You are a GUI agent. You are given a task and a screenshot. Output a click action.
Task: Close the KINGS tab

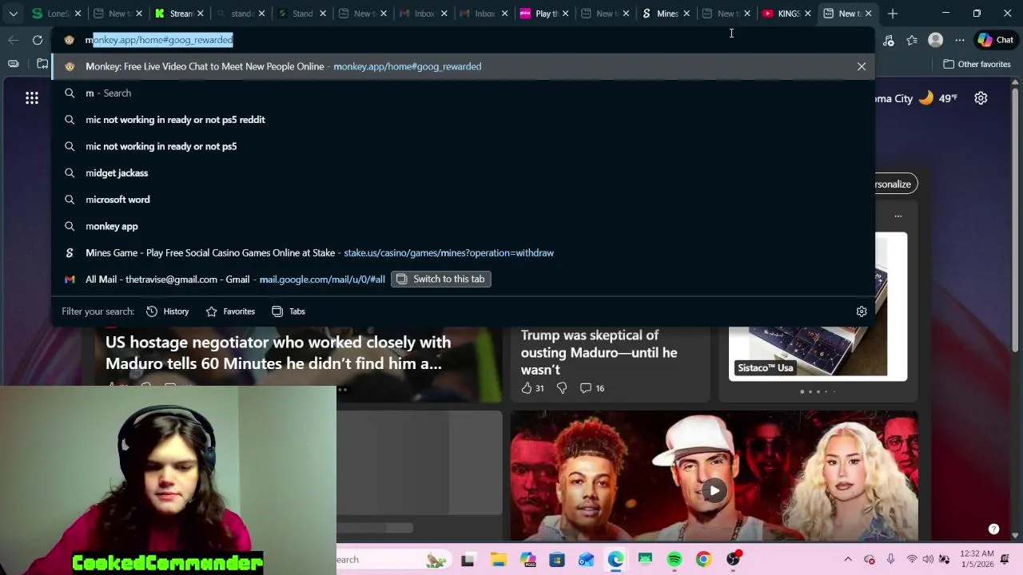point(807,14)
